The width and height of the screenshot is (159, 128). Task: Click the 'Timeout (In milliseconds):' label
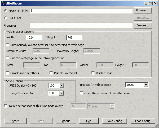(x=96, y=85)
